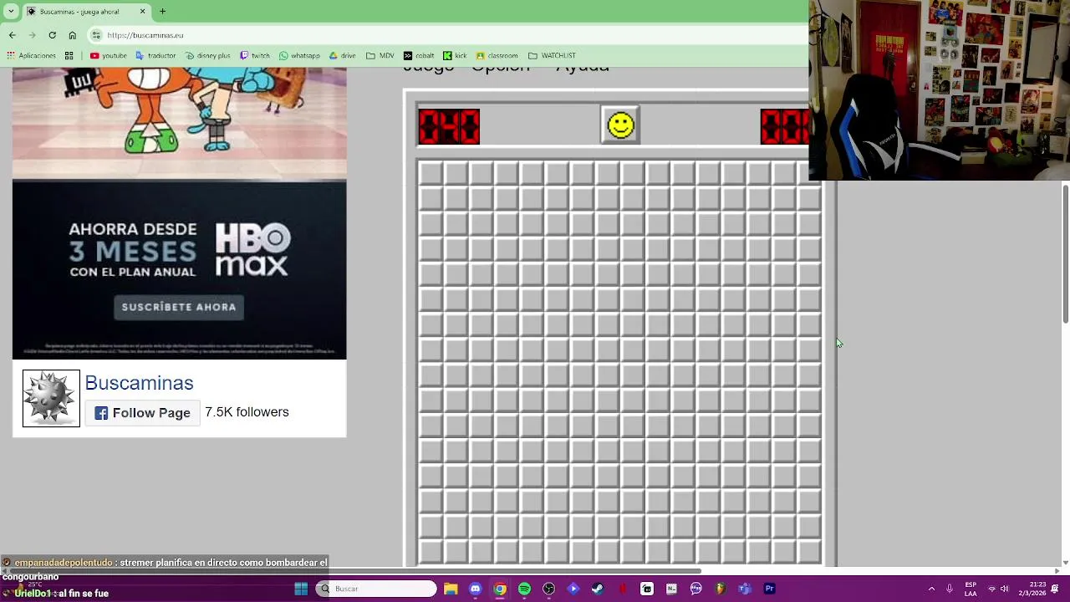Switch to Chrome in the taskbar
The width and height of the screenshot is (1070, 602).
500,589
